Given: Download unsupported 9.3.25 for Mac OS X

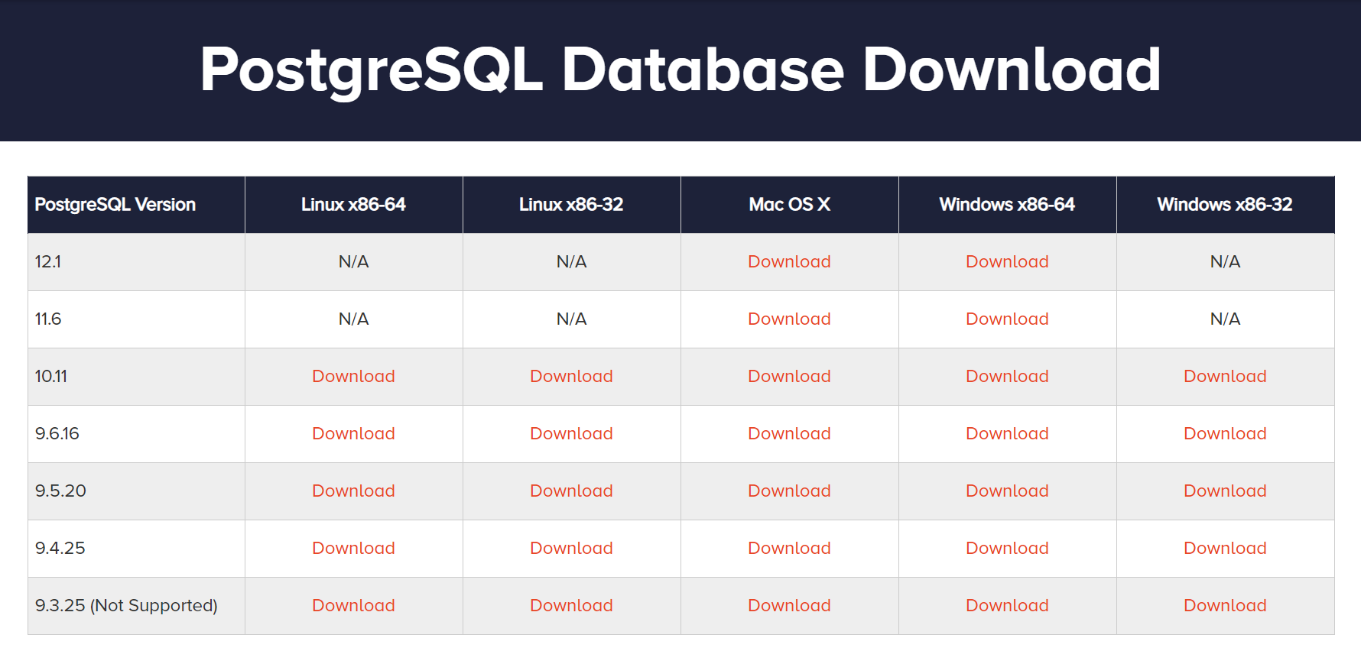Looking at the screenshot, I should coord(789,605).
